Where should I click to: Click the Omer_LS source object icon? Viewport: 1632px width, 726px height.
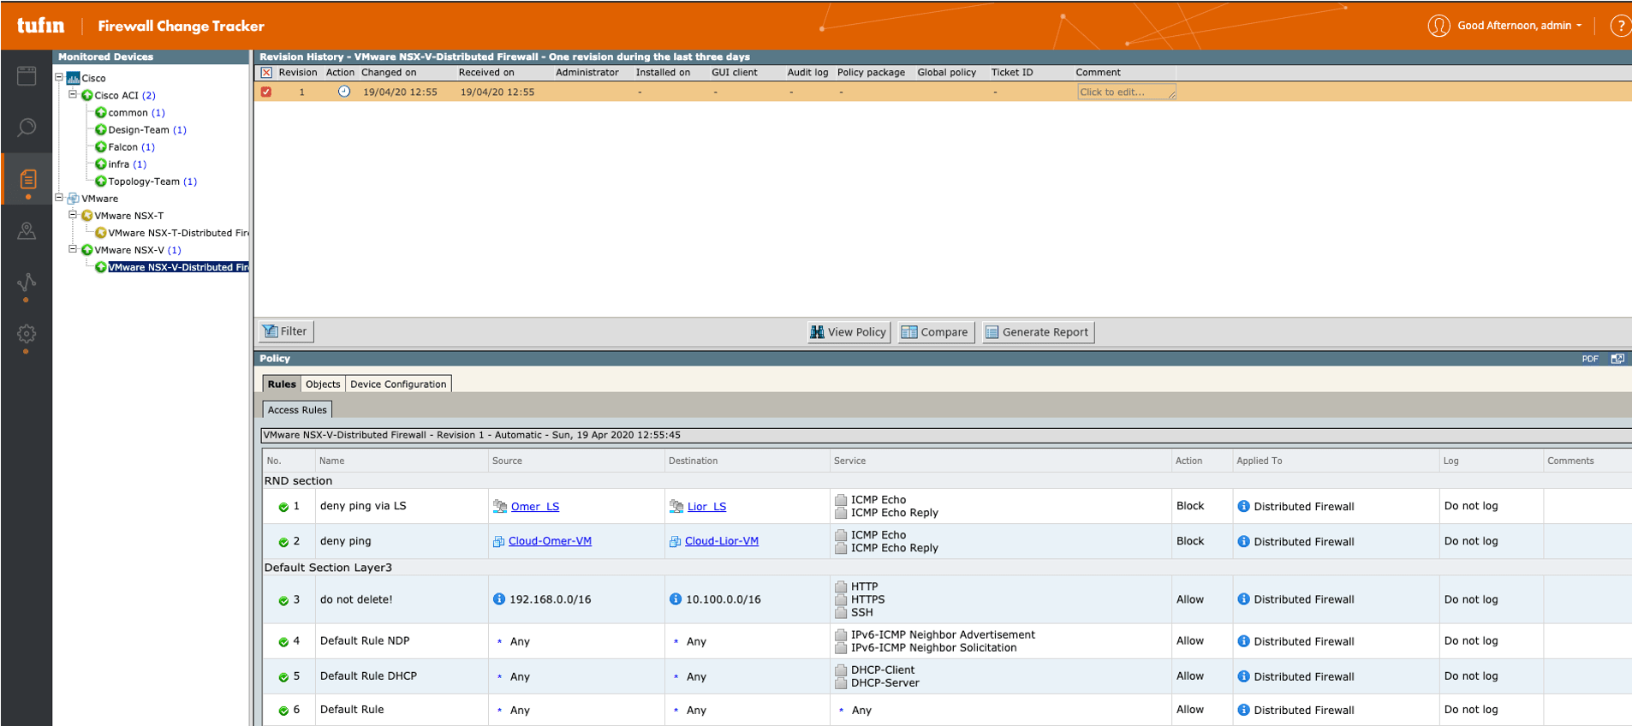coord(500,506)
